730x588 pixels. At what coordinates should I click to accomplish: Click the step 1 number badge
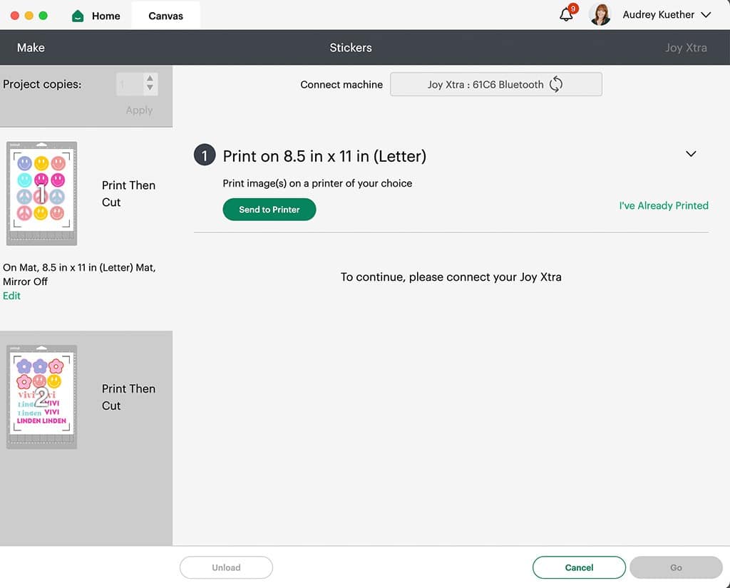click(x=205, y=155)
